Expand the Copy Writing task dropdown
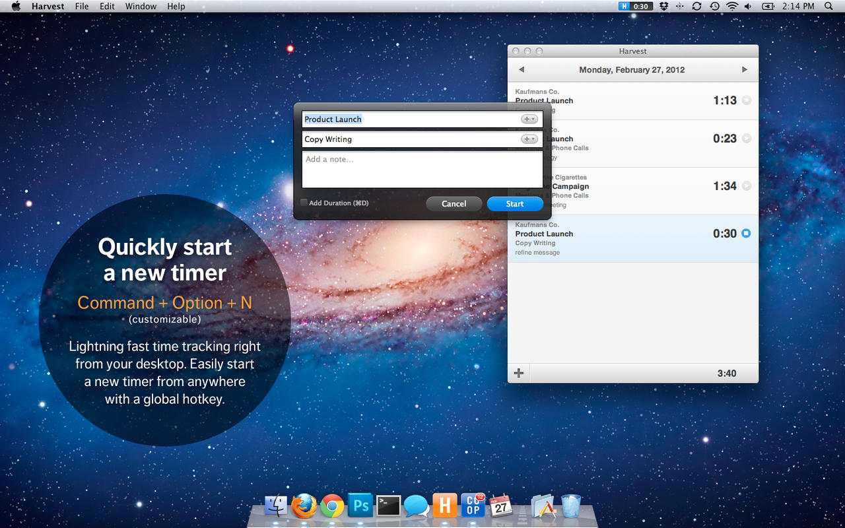The image size is (845, 528). click(529, 139)
